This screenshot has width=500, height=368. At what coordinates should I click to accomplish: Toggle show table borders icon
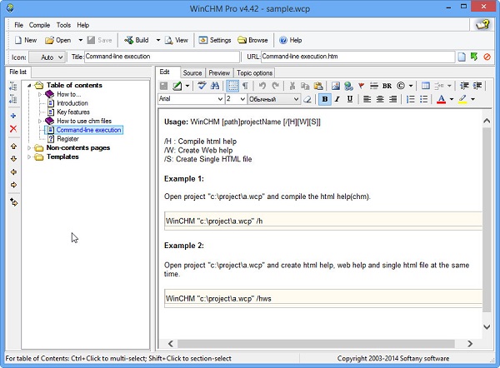232,86
